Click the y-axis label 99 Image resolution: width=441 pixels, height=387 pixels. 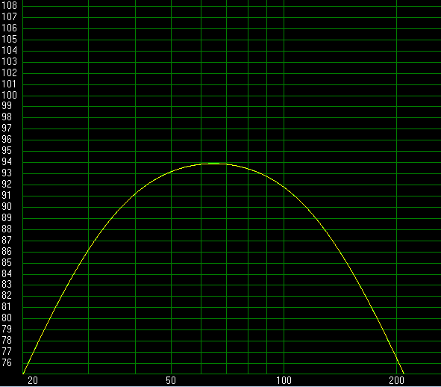point(7,105)
